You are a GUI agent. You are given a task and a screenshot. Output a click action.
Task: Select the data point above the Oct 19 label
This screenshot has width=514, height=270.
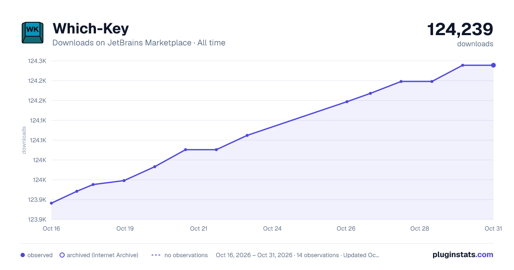coord(124,180)
